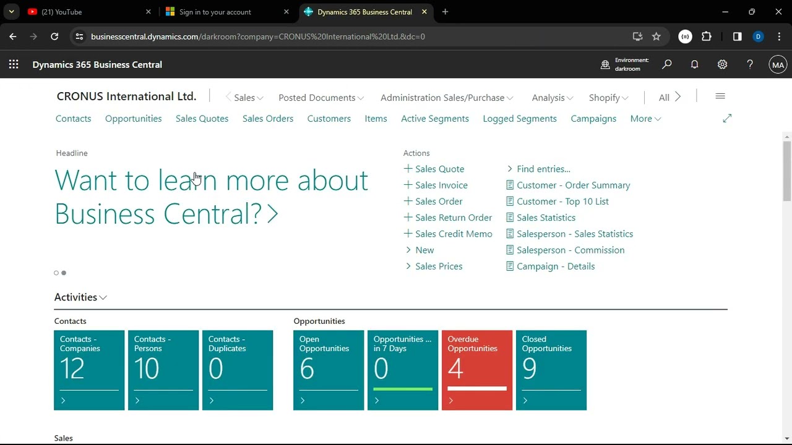Open notifications bell icon
The width and height of the screenshot is (792, 445).
[694, 64]
